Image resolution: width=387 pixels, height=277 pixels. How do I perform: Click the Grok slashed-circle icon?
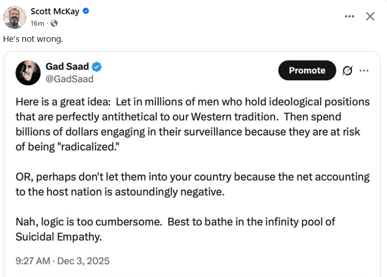tap(347, 70)
